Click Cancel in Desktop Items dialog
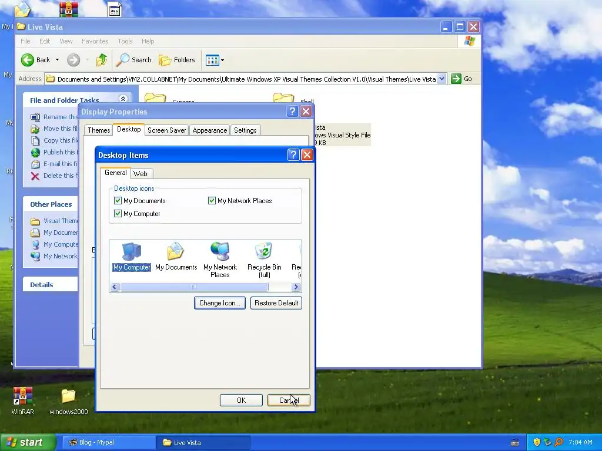The image size is (602, 451). click(x=289, y=400)
